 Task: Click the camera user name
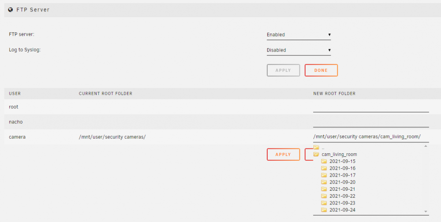tap(17, 137)
